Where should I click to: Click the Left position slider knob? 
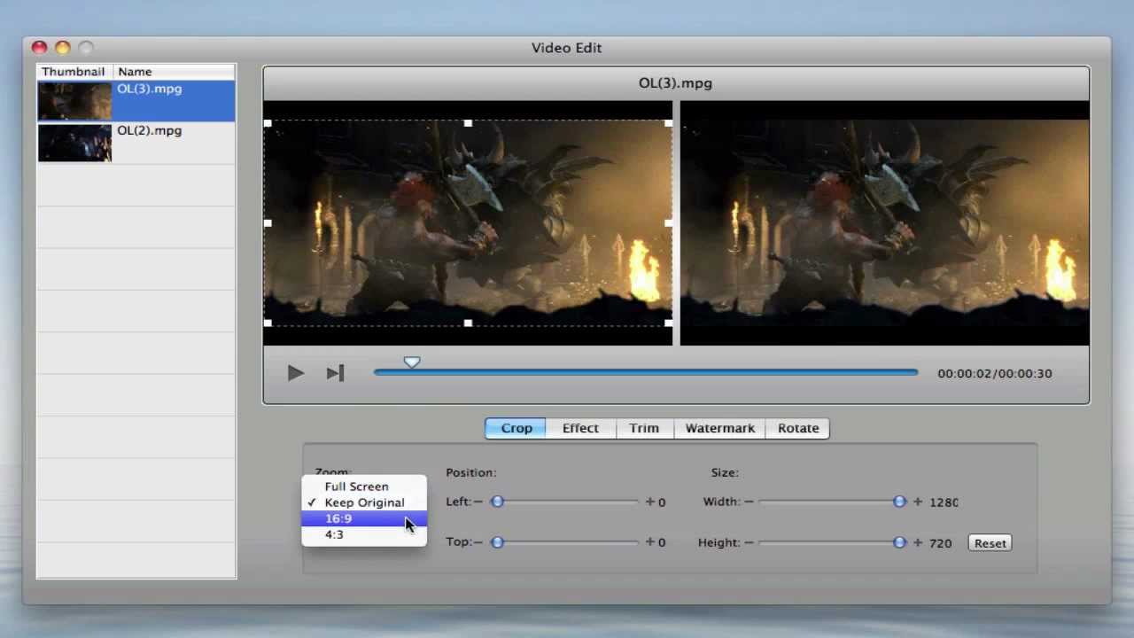pyautogui.click(x=497, y=502)
